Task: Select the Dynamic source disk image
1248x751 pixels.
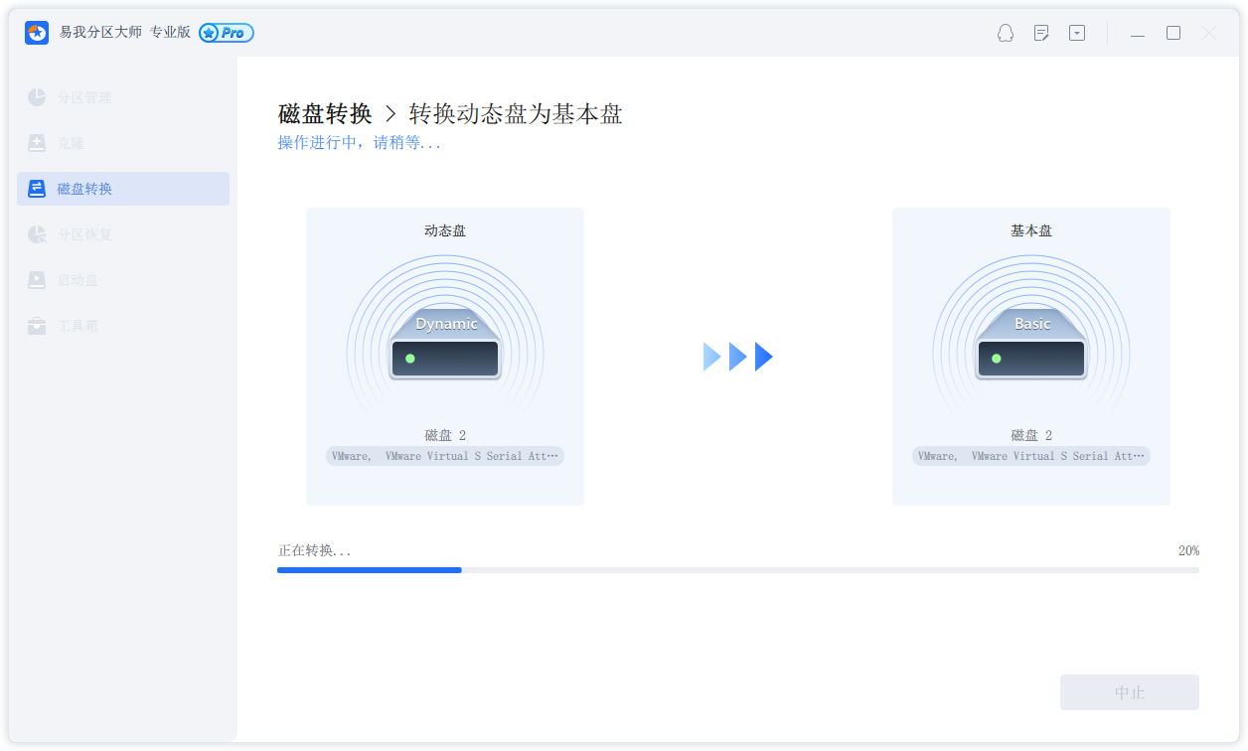Action: [445, 344]
